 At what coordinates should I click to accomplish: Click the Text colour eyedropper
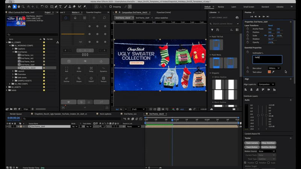273,72
